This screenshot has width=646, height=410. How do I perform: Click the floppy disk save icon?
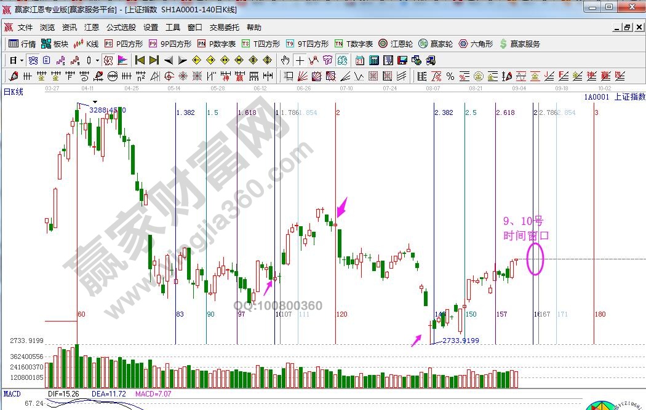click(402, 60)
